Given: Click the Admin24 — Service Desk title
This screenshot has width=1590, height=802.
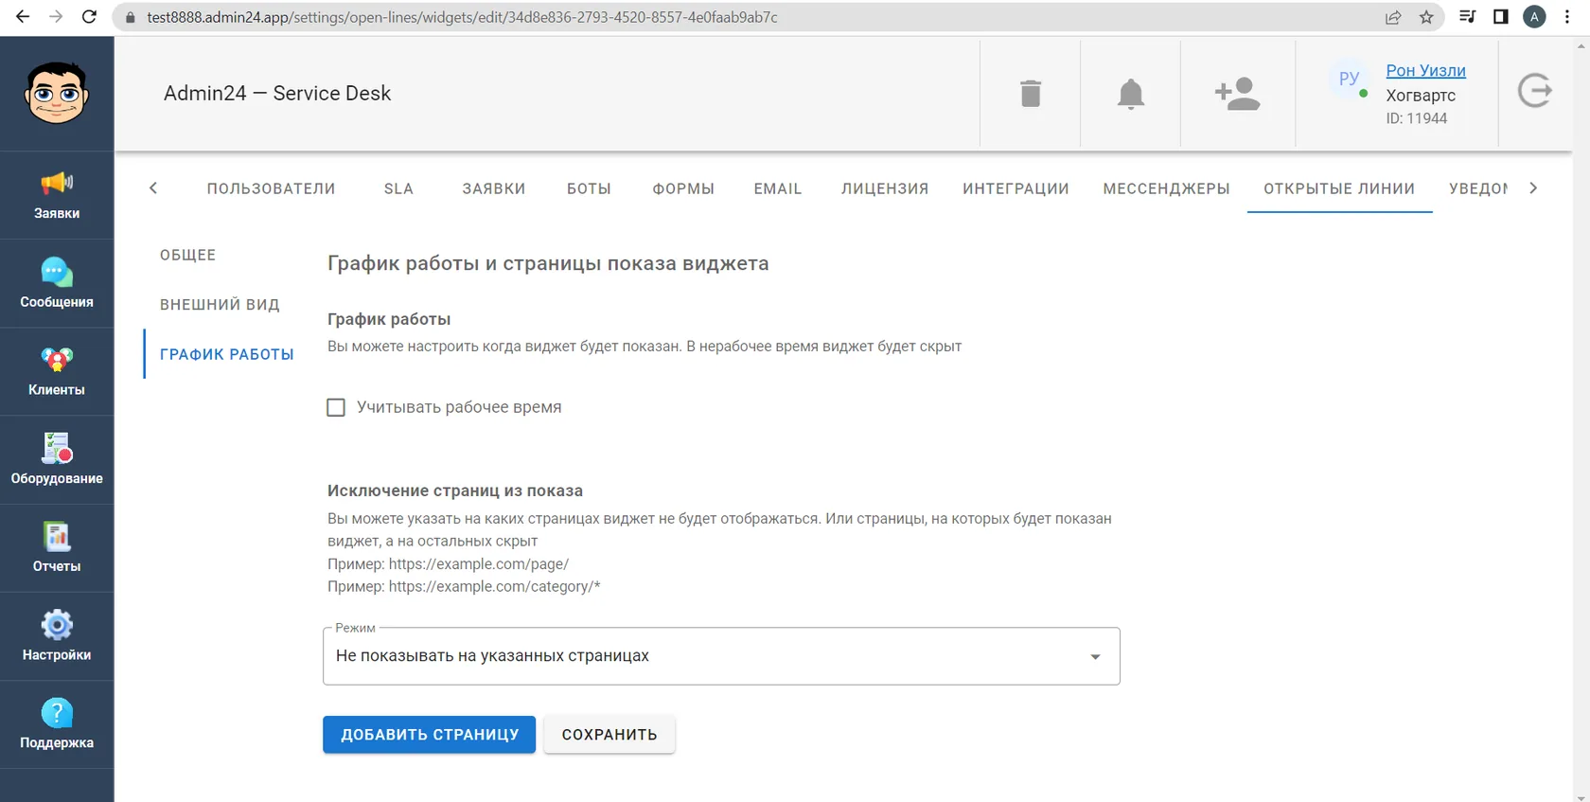Looking at the screenshot, I should [277, 93].
